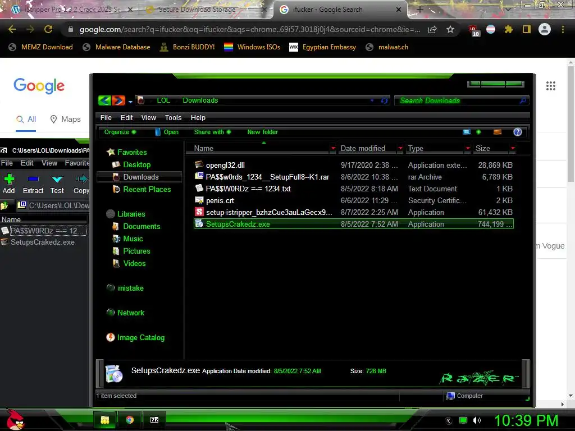
Task: Click the SetupsCrakedz.exe file icon
Action: (199, 223)
